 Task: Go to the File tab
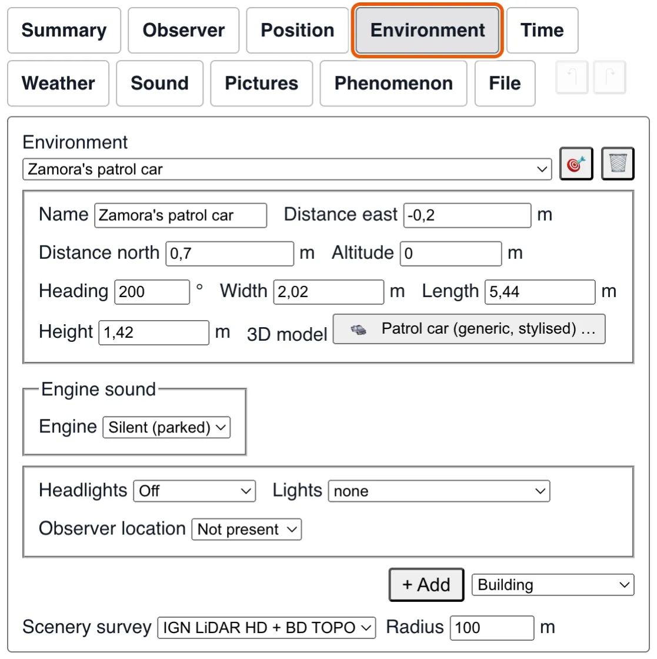click(x=505, y=83)
